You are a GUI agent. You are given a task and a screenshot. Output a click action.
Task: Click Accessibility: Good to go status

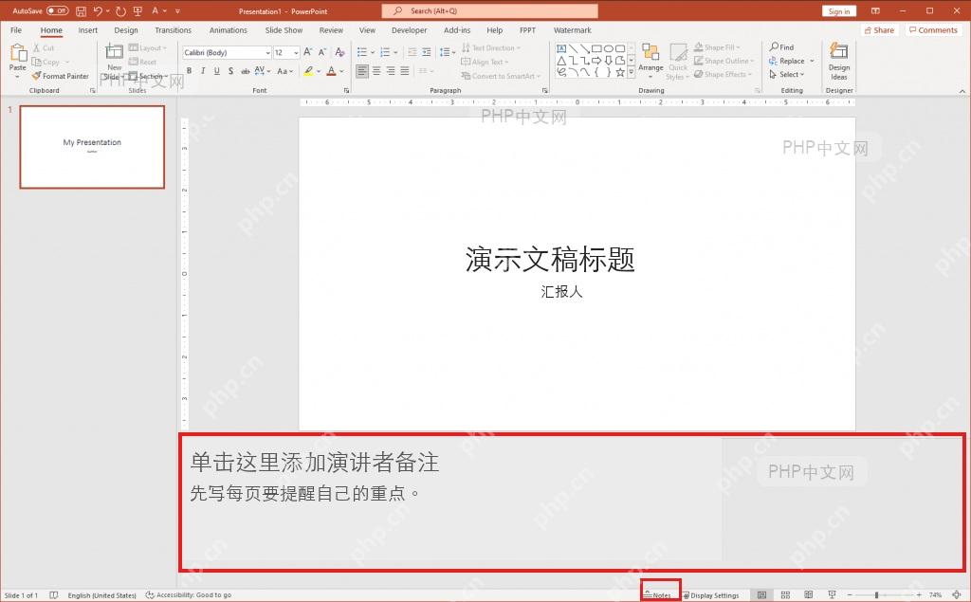coord(189,595)
